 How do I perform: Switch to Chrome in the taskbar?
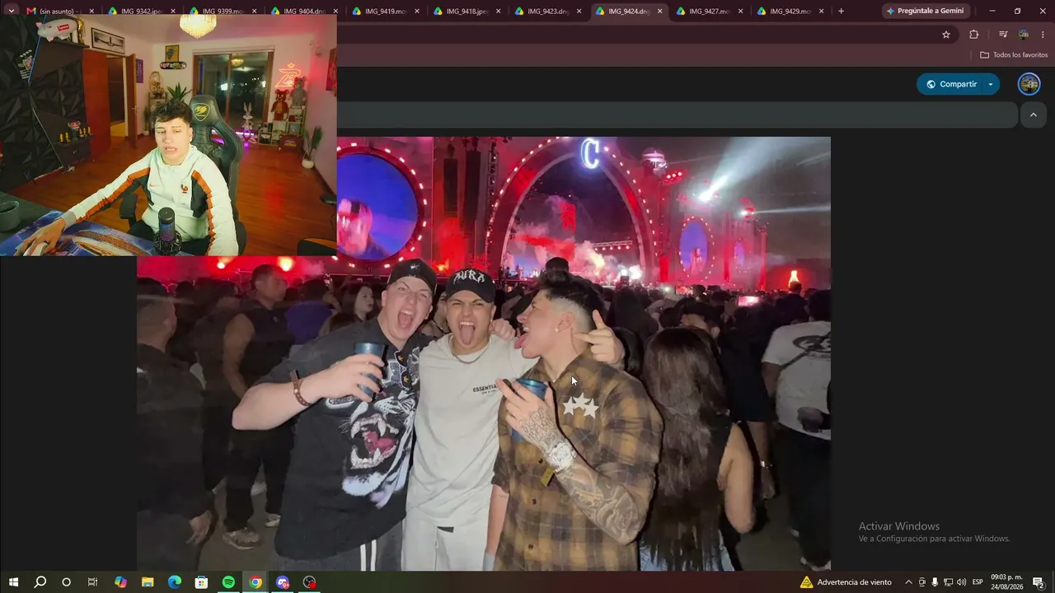(x=256, y=582)
